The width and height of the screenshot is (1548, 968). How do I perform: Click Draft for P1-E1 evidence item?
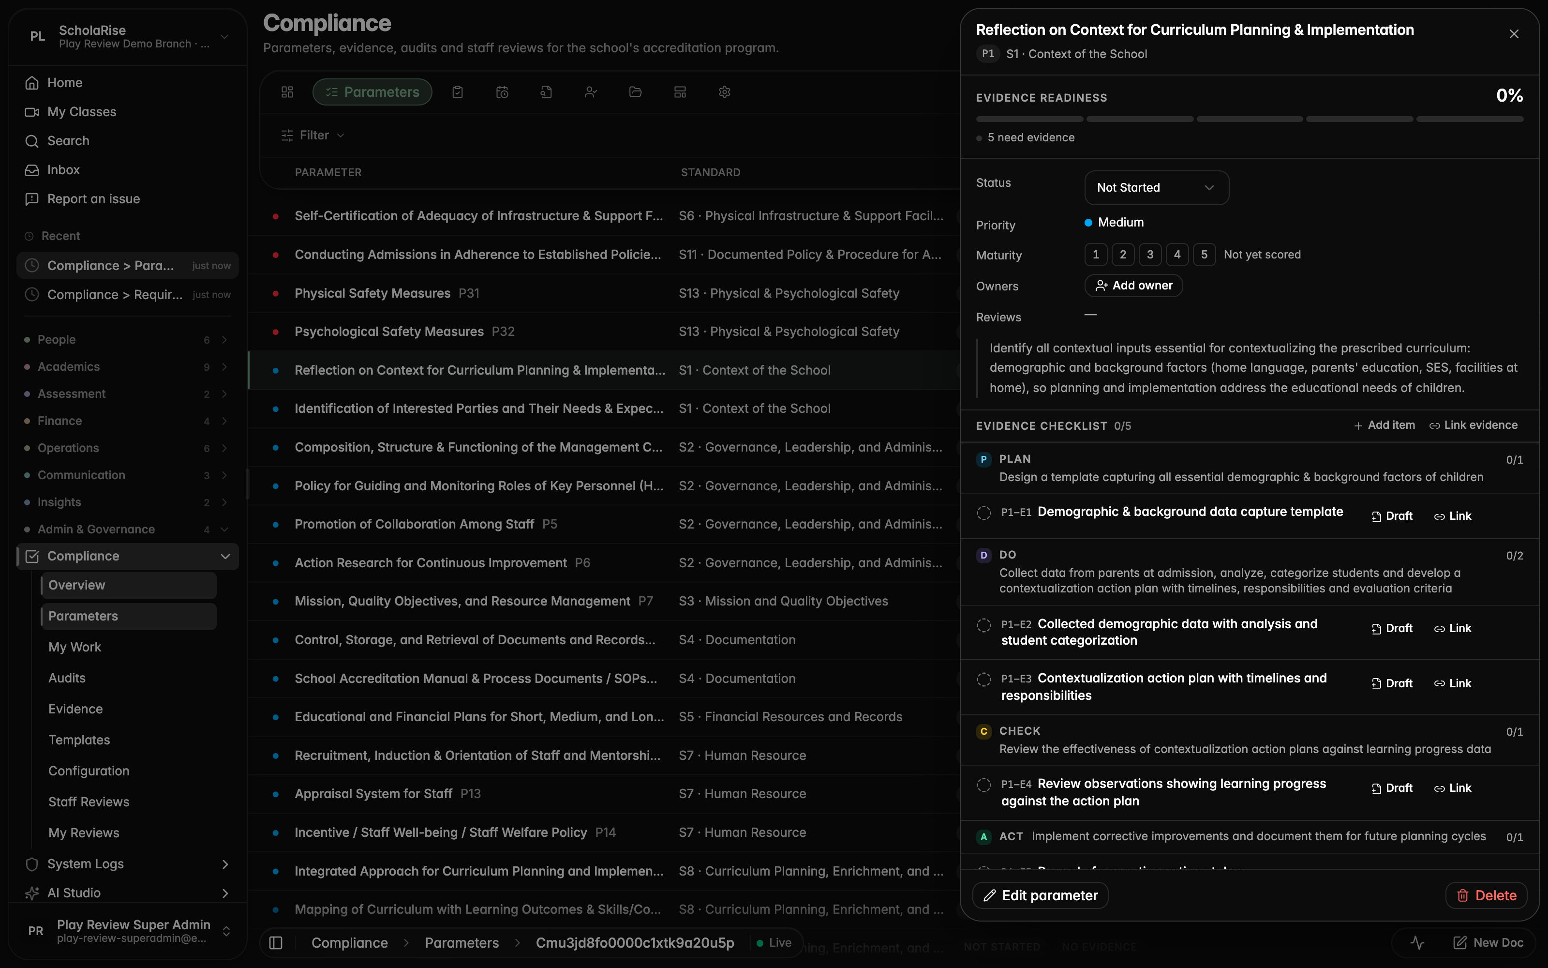click(1392, 516)
